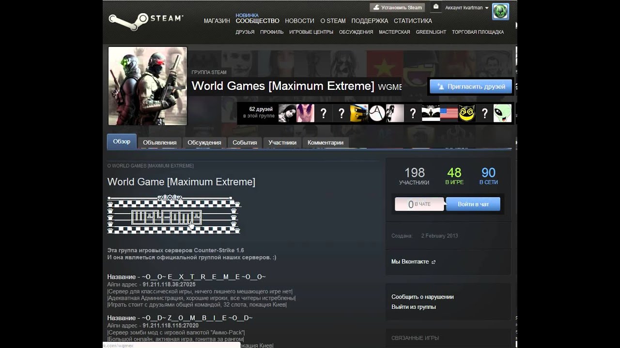Switch to the Комментарии tab
This screenshot has width=620, height=348.
pyautogui.click(x=325, y=143)
